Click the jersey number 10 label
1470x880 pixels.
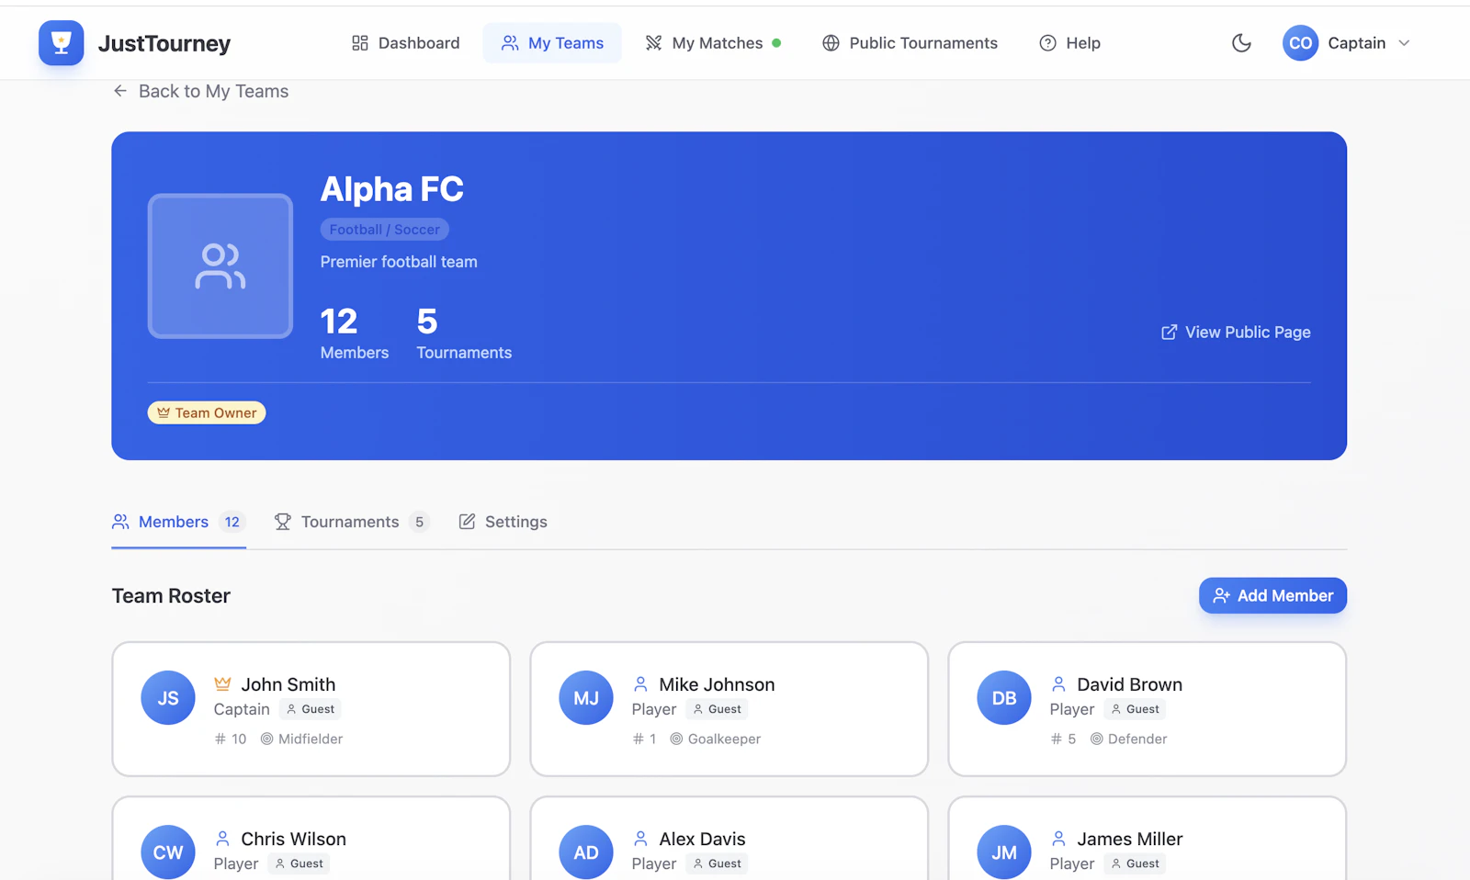pos(231,739)
